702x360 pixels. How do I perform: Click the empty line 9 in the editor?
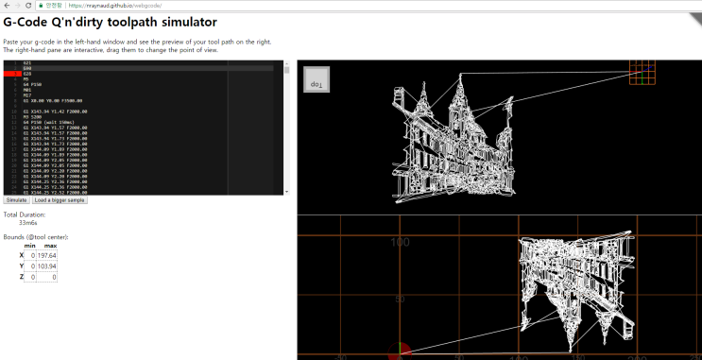[147, 106]
